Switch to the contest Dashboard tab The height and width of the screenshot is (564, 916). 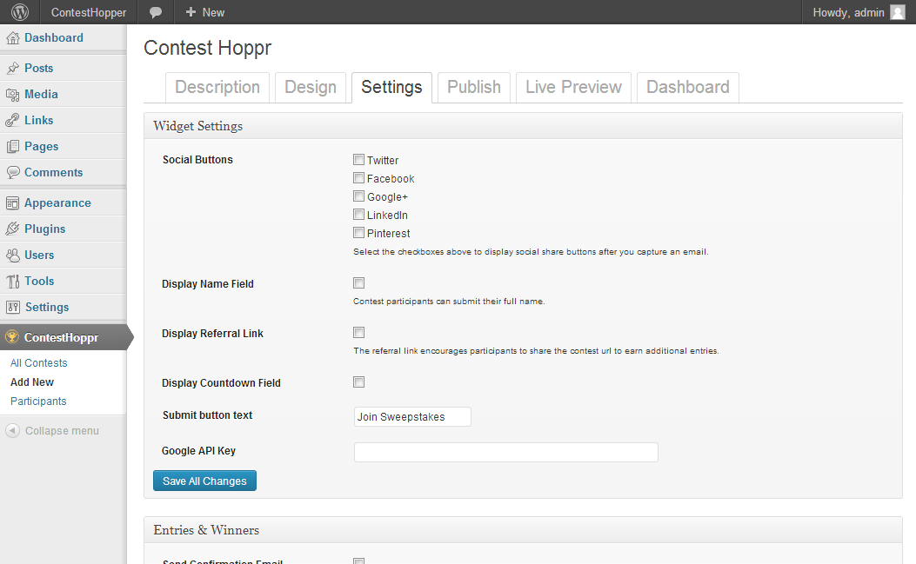click(x=687, y=88)
